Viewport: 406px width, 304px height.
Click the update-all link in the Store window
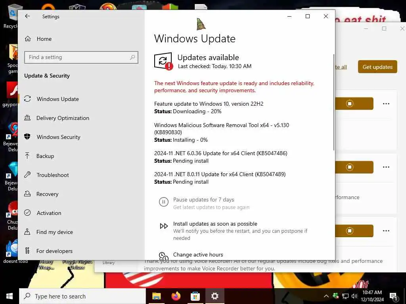pos(341,67)
